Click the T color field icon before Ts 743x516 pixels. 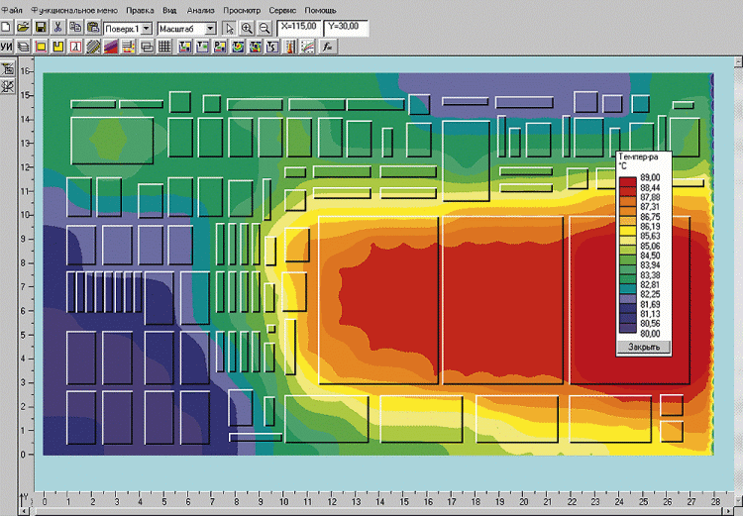tap(255, 47)
